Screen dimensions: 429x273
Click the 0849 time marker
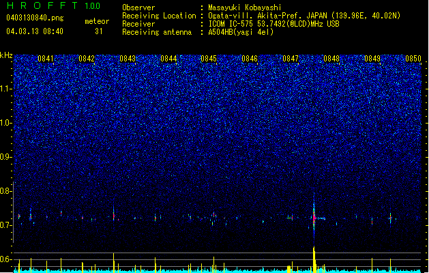click(372, 59)
